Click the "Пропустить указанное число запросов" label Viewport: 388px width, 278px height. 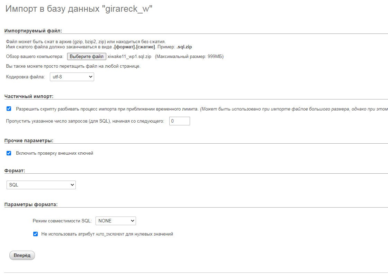click(85, 121)
